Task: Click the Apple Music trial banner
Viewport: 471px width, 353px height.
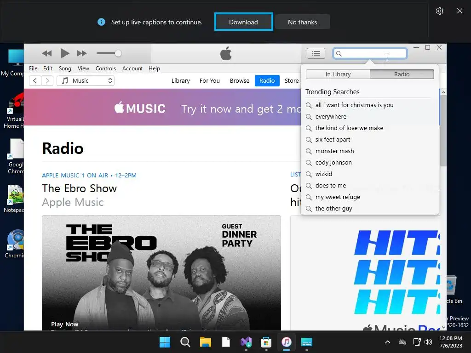Action: [162, 107]
